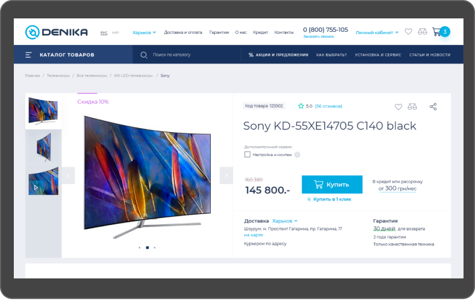The width and height of the screenshot is (475, 302).
Task: Open Каталог товаров menu
Action: pyautogui.click(x=60, y=55)
